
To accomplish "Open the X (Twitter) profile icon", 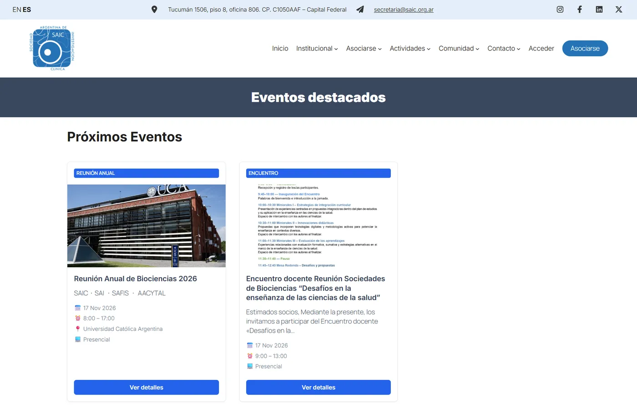I will tap(619, 10).
